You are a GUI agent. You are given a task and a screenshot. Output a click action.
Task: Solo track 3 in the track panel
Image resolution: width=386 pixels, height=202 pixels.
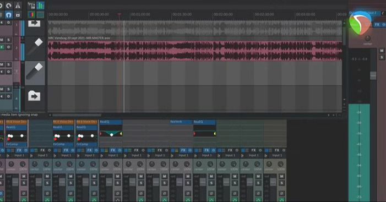9,64
